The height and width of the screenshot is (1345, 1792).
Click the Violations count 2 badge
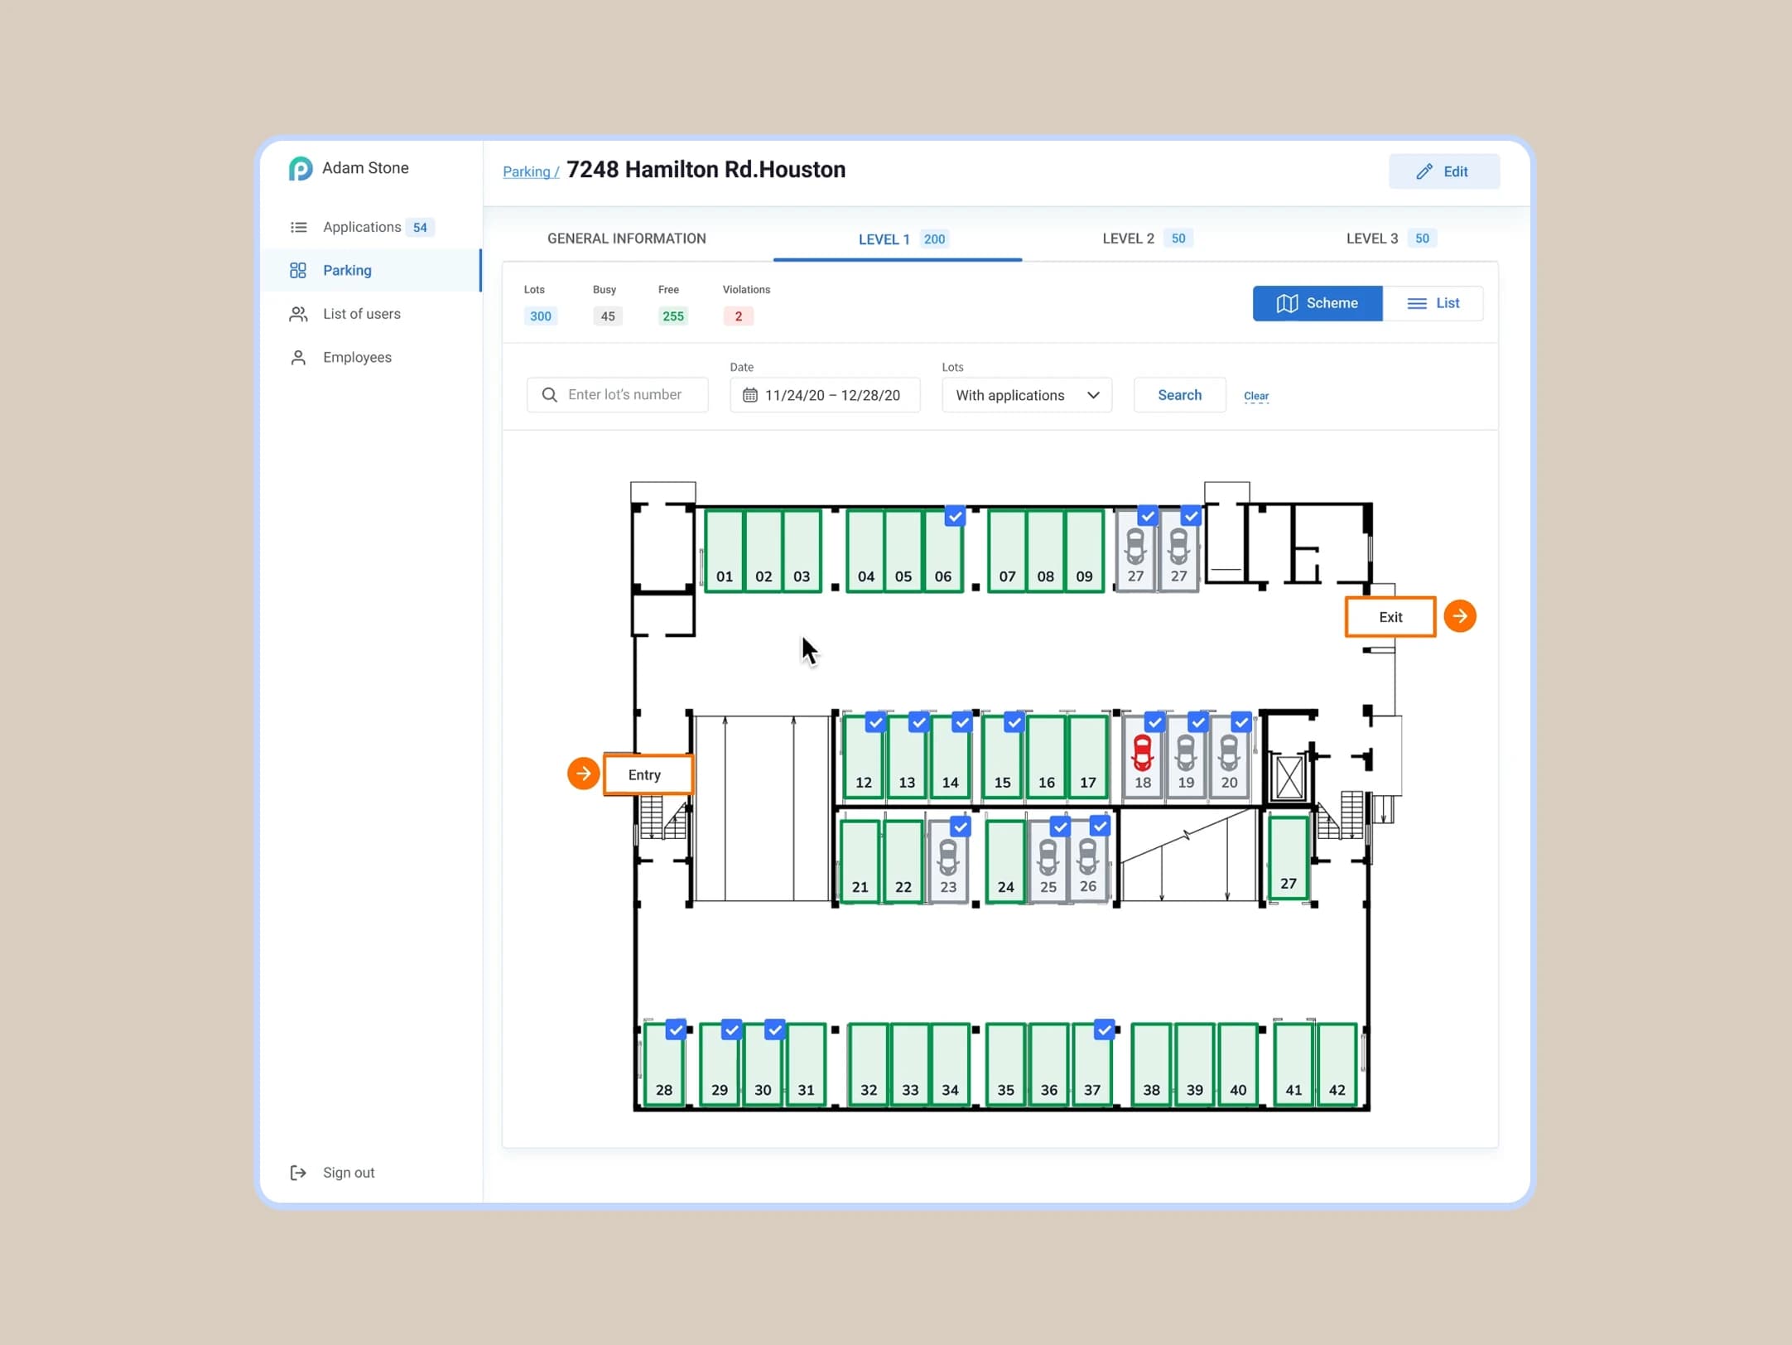pos(739,316)
